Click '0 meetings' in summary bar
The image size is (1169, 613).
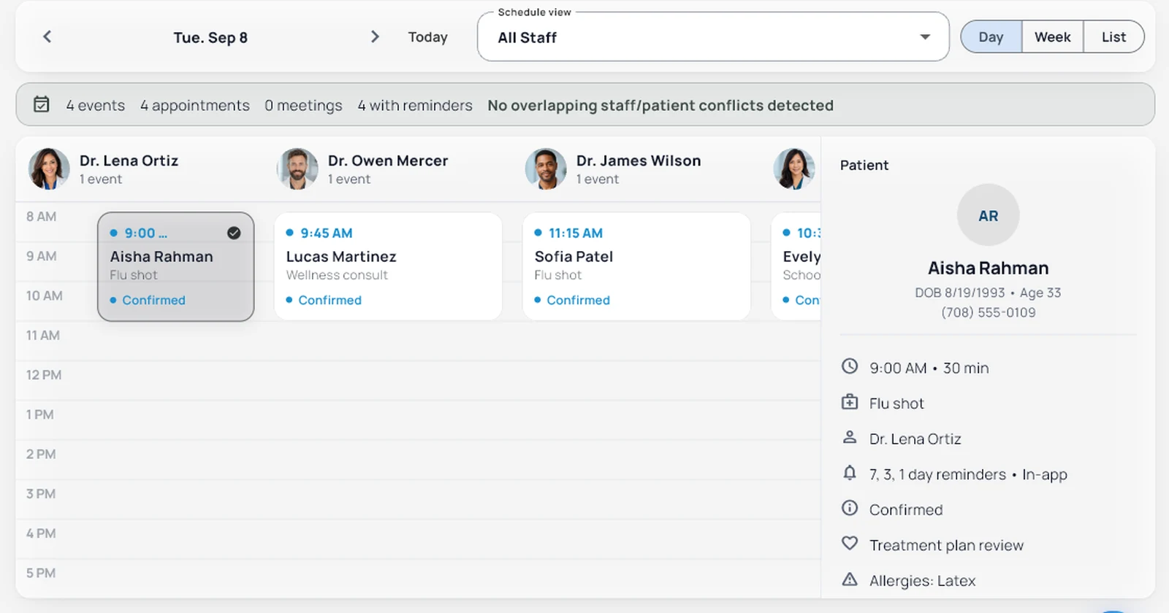pos(303,105)
